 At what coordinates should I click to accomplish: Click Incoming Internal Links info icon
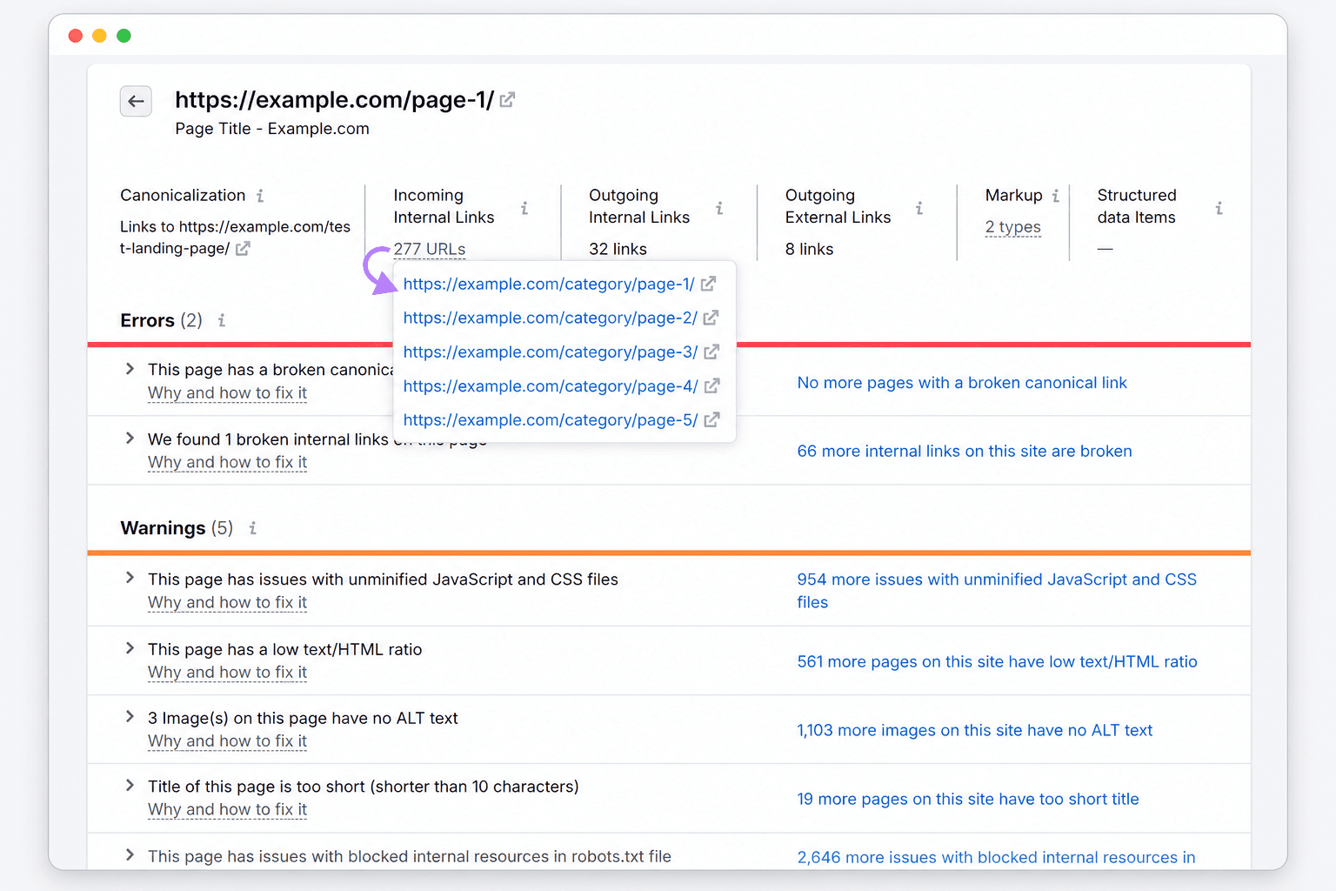tap(524, 208)
